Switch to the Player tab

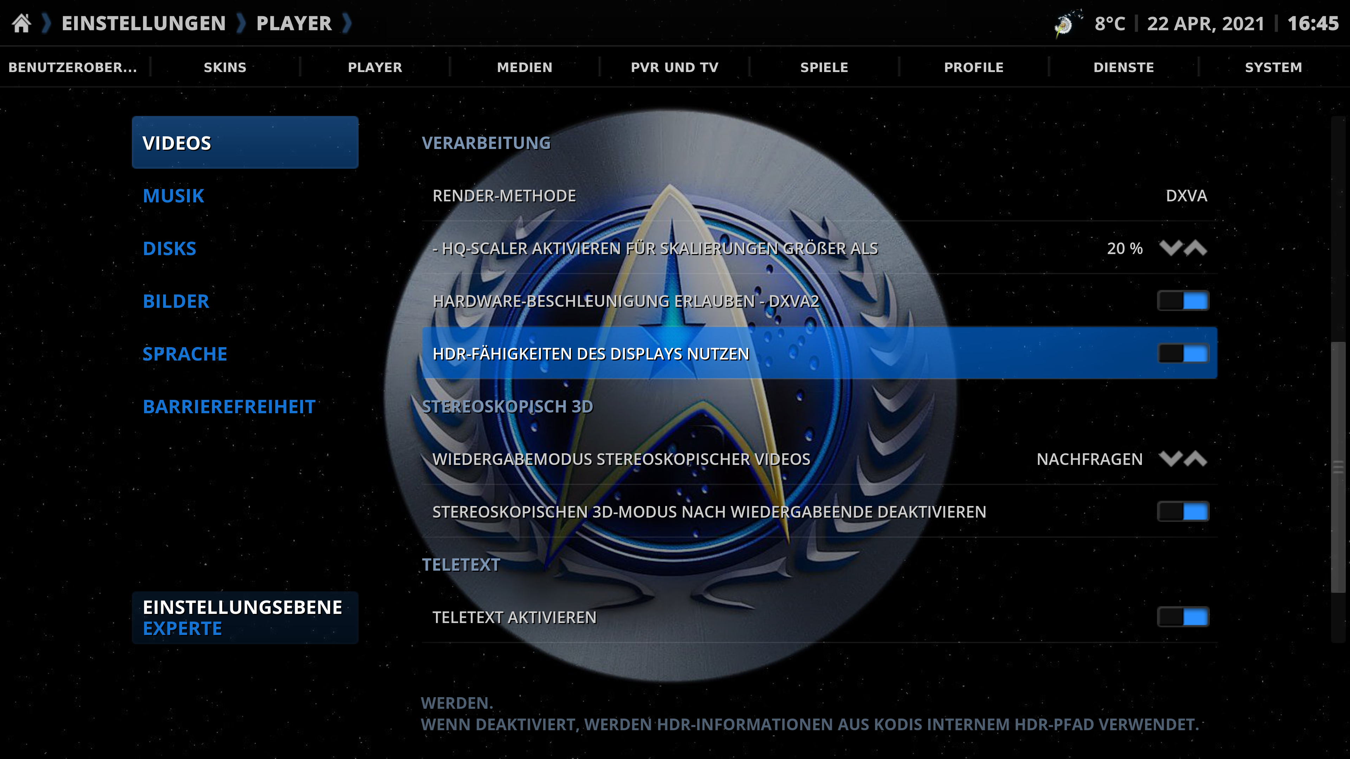tap(375, 67)
